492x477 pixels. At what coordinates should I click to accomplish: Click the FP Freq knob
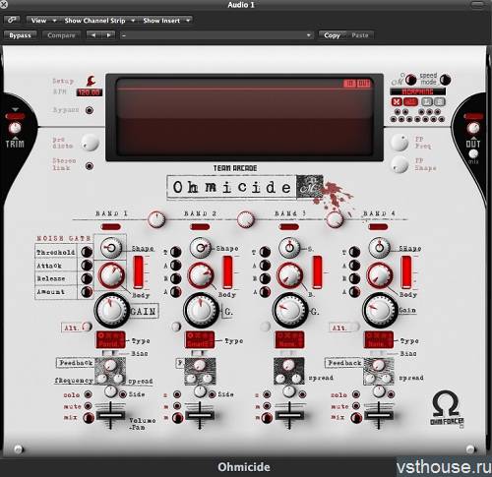click(400, 143)
